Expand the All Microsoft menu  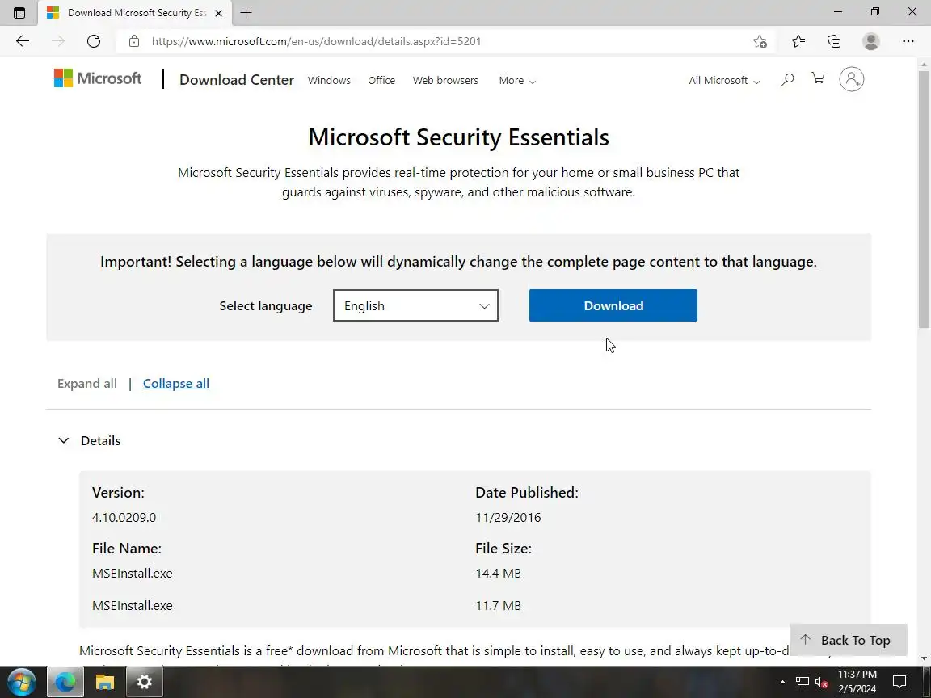point(724,81)
